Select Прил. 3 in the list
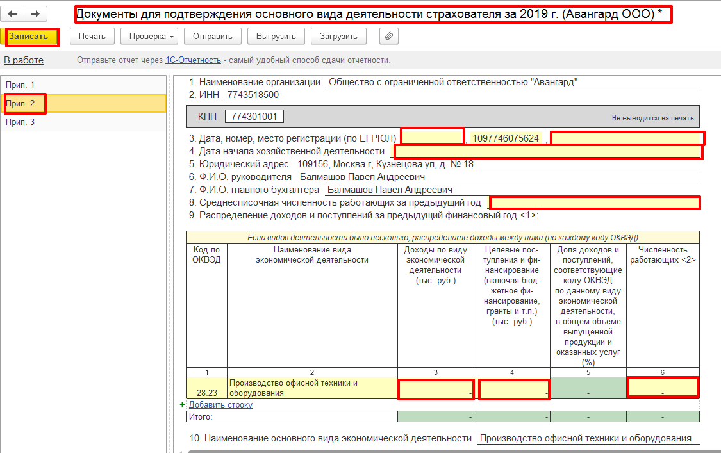The image size is (721, 453). (20, 122)
